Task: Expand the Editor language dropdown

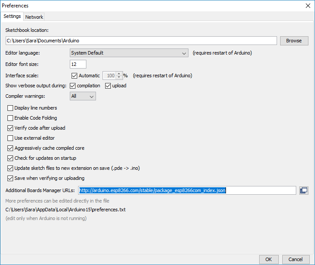Action: click(x=129, y=53)
